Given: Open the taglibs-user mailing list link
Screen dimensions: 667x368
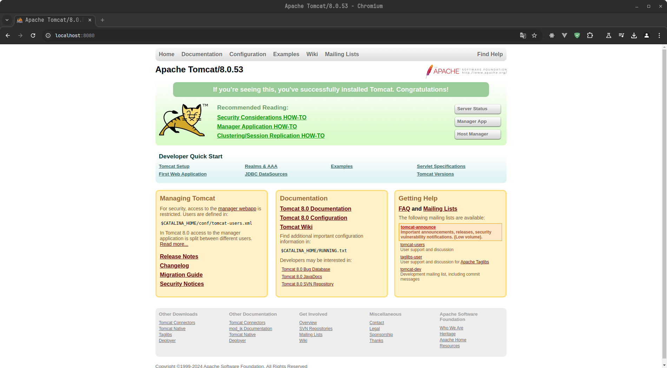Looking at the screenshot, I should coord(411,257).
